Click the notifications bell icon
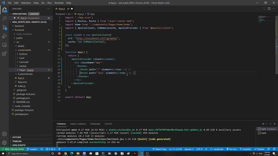 [274, 149]
